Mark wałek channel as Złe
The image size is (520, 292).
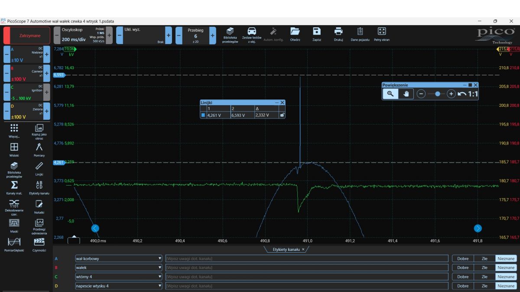point(484,268)
